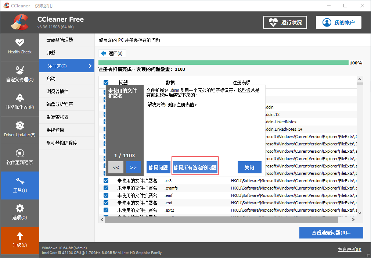This screenshot has height=258, width=371.
Task: Uncheck the .ext2 row checkbox
Action: point(106,210)
